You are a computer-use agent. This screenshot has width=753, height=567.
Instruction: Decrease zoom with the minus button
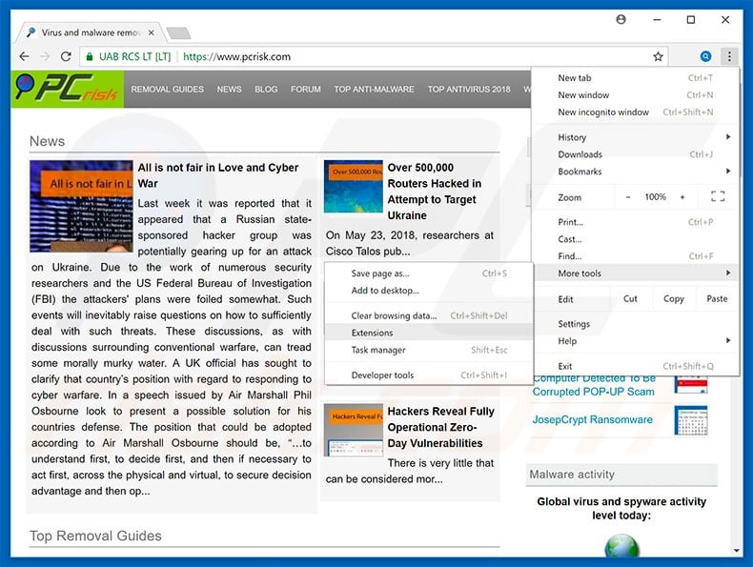[x=628, y=197]
